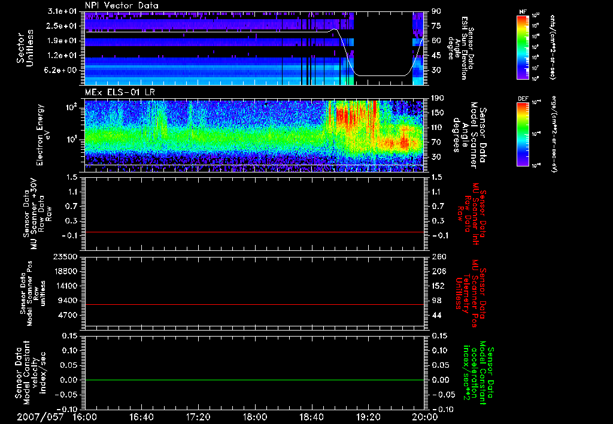Viewport: 613px width, 424px height.
Task: Click the '18:00' time tick label
Action: click(255, 417)
